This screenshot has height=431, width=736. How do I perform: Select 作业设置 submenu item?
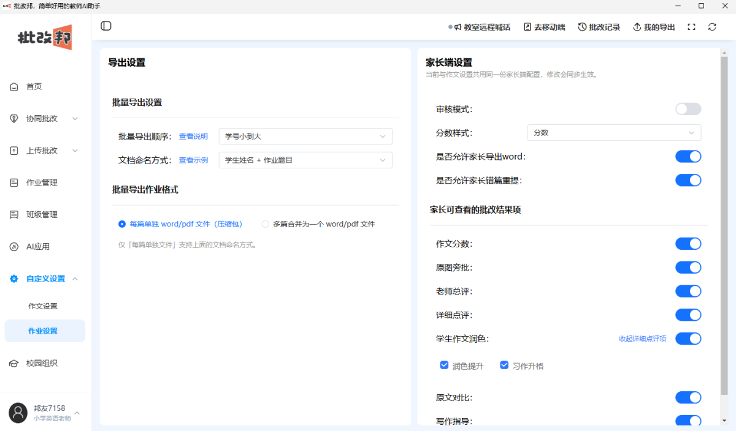pos(45,331)
